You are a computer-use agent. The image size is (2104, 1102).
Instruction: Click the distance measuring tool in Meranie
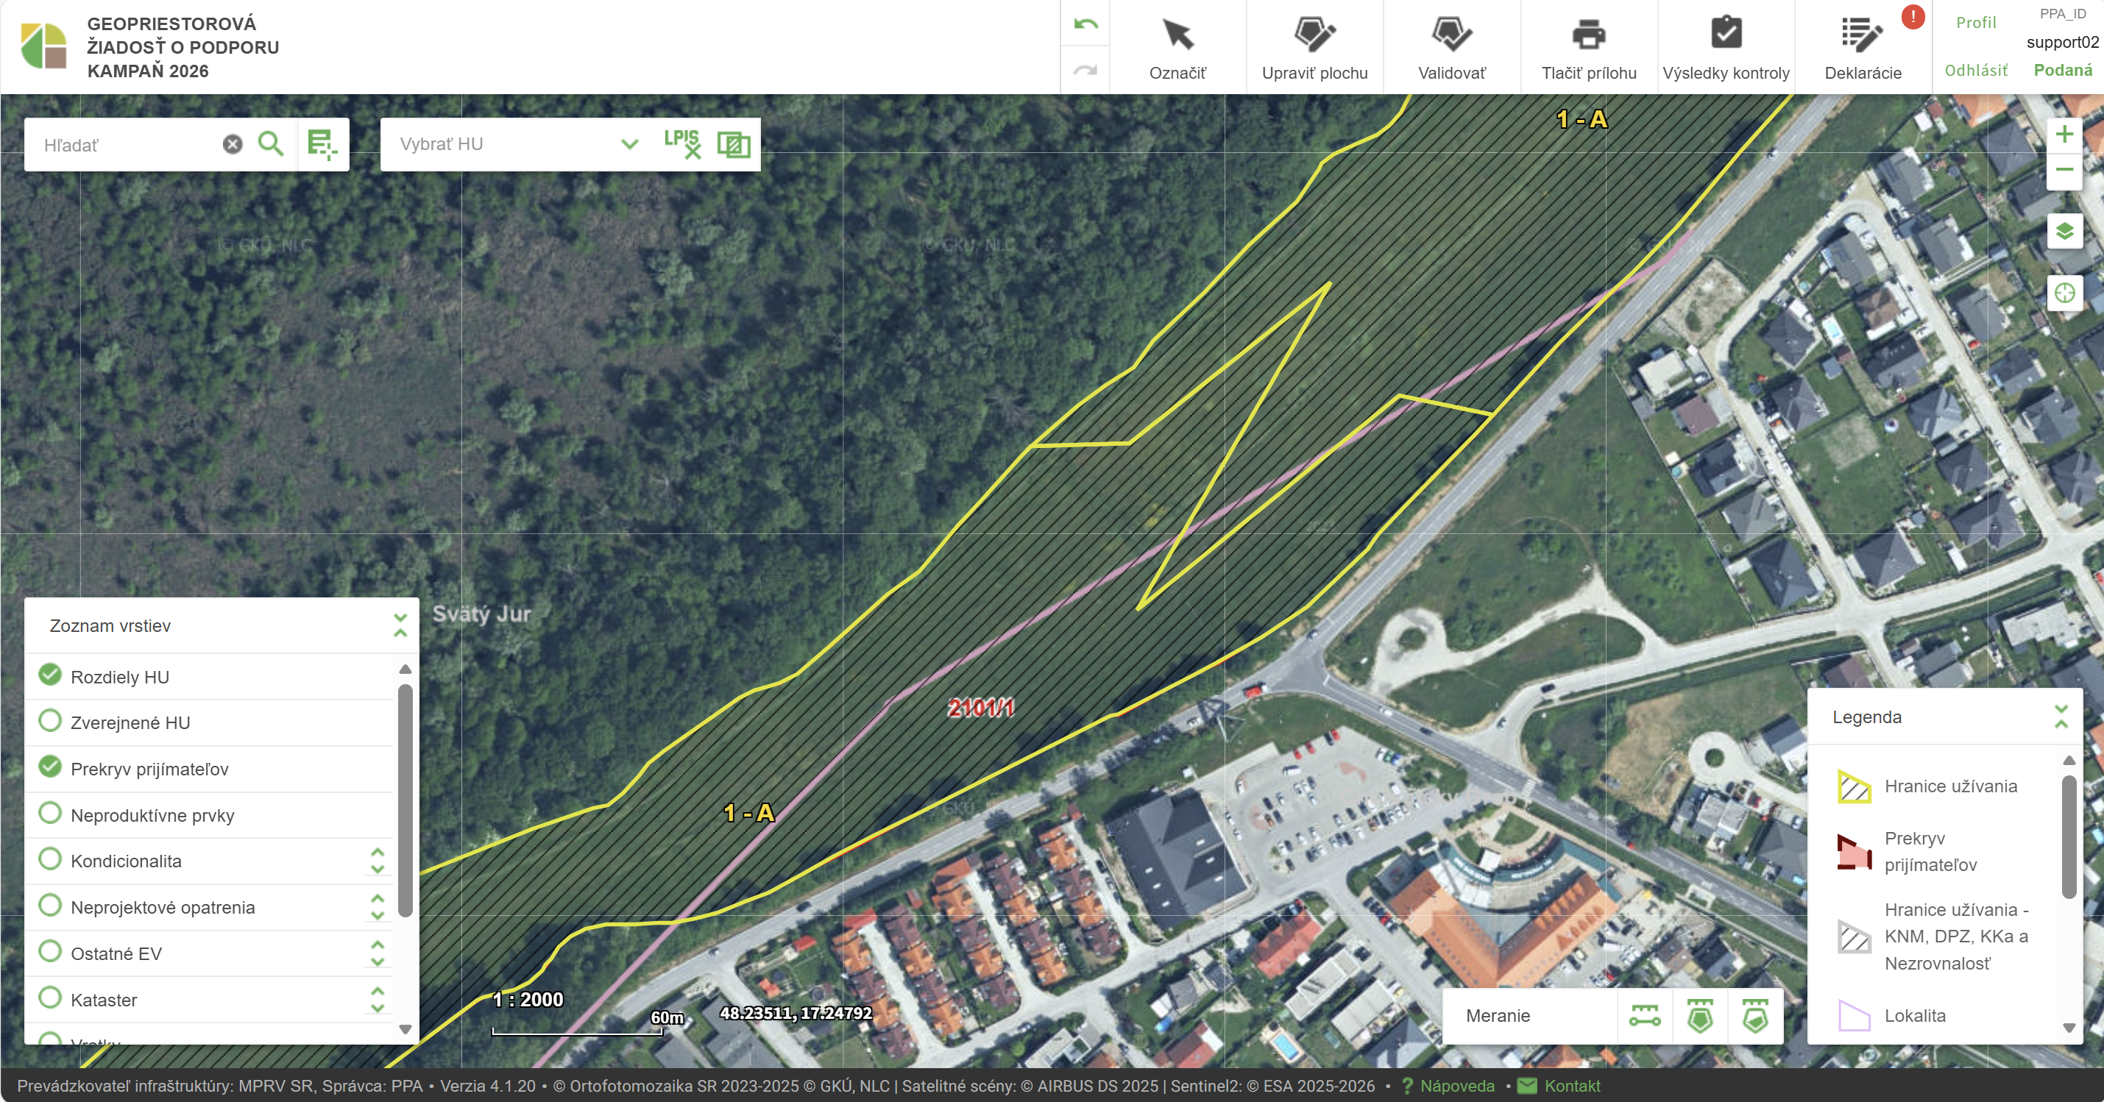click(x=1644, y=1016)
